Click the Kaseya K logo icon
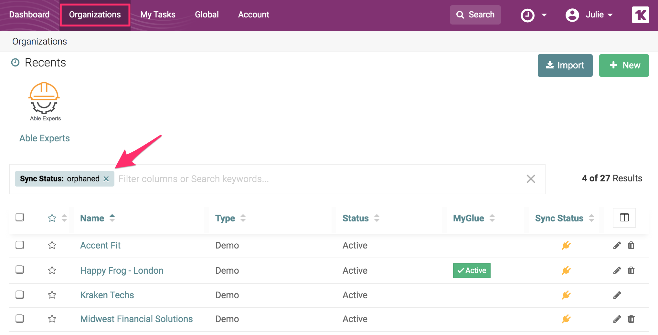658x335 pixels. (640, 15)
